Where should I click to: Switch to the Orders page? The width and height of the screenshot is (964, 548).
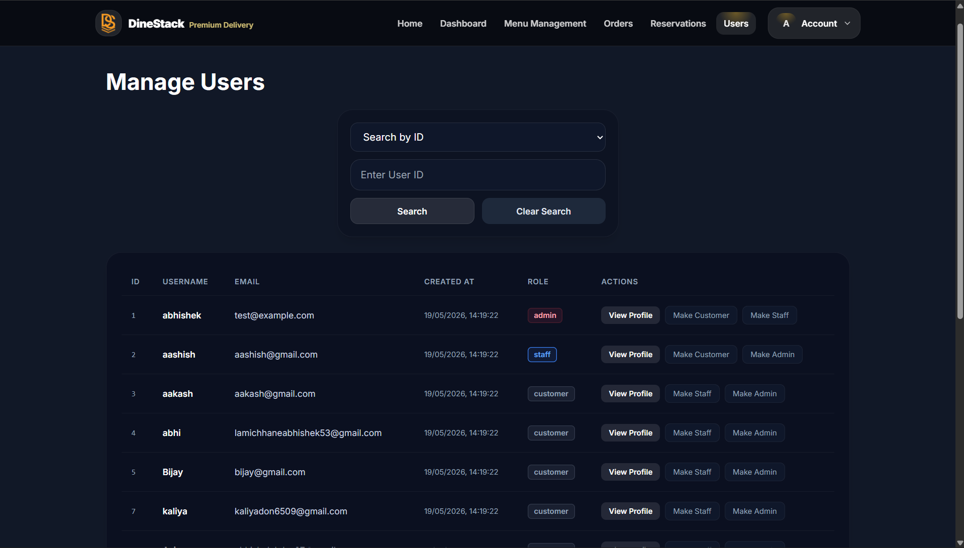[x=618, y=24]
